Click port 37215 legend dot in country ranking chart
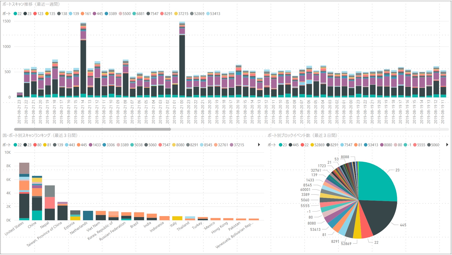Image resolution: width=452 pixels, height=255 pixels. coord(231,145)
